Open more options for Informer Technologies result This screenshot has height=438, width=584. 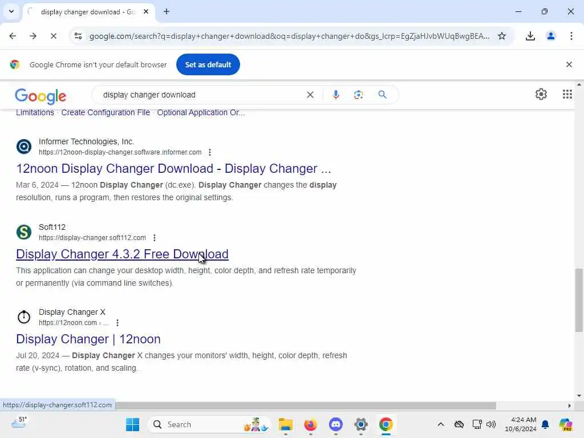point(210,152)
